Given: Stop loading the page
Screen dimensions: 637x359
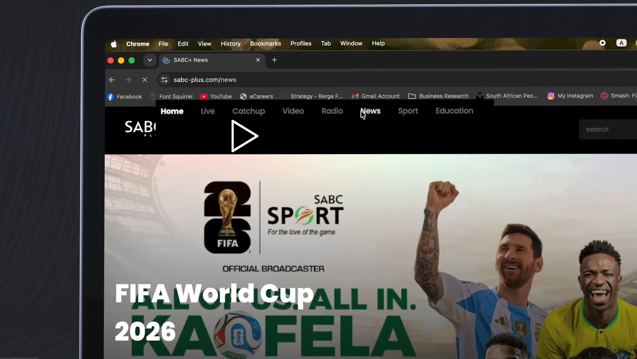Looking at the screenshot, I should (x=145, y=80).
